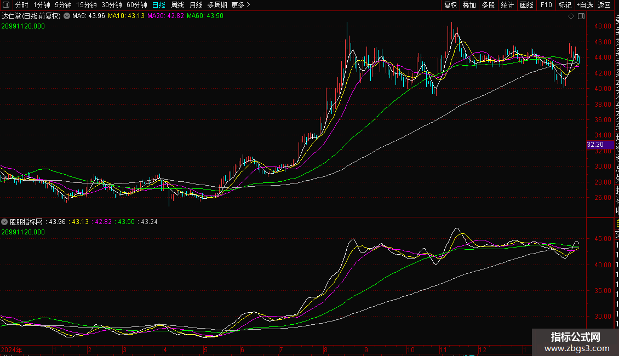
Task: Open F10 company info
Action: click(546, 5)
